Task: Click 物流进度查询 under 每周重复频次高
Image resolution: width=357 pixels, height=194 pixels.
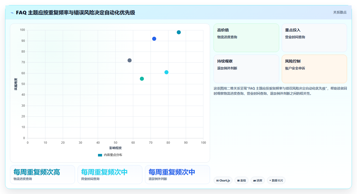Action: pos(23,179)
